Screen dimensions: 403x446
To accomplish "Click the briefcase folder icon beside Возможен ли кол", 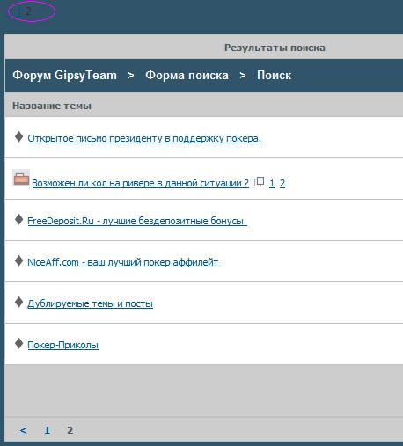I will (21, 178).
